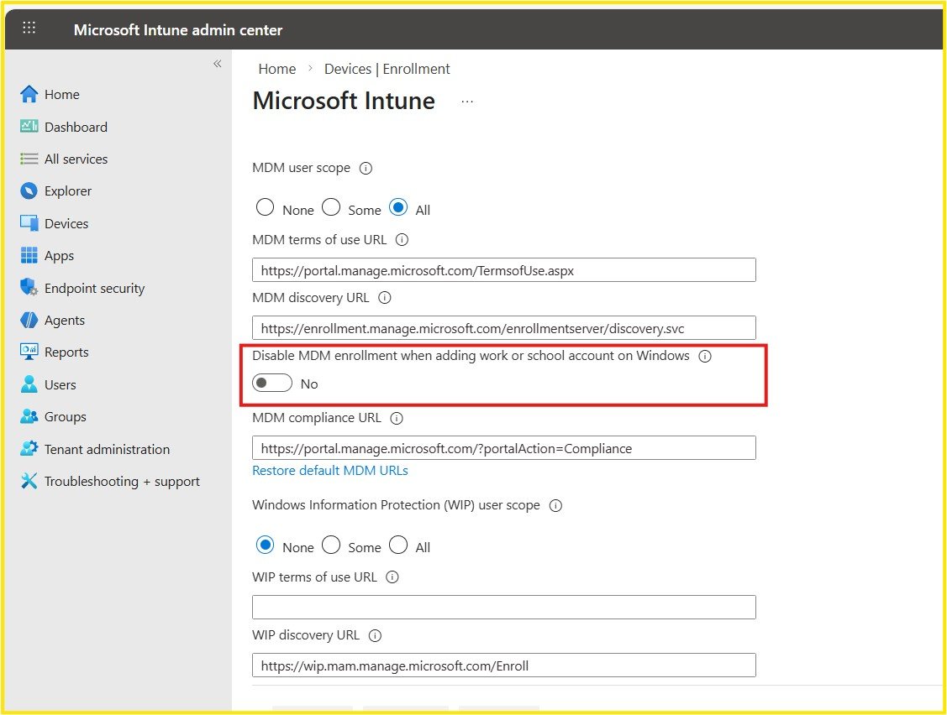Show info for WIP user scope

[555, 506]
